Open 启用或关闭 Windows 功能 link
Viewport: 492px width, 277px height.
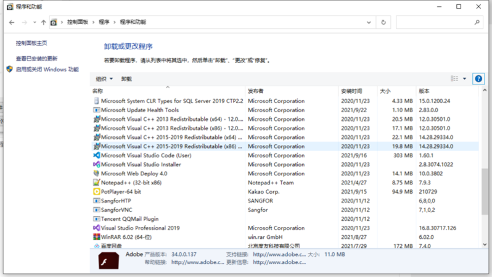pyautogui.click(x=47, y=70)
